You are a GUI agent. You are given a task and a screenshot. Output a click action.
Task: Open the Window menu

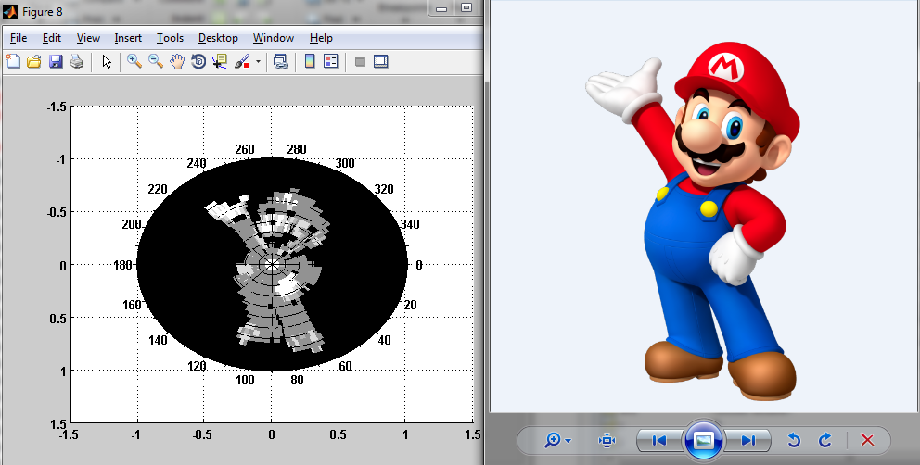(274, 38)
